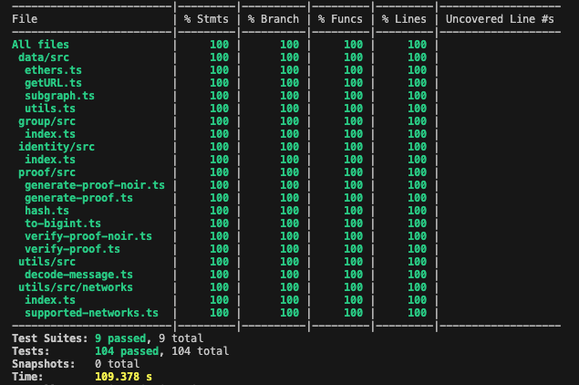Click the 'Time:' label
The width and height of the screenshot is (579, 385).
(27, 377)
